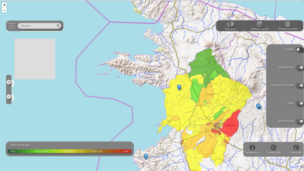
Task: Switch on the Biodiversidad toggle
Action: [299, 121]
